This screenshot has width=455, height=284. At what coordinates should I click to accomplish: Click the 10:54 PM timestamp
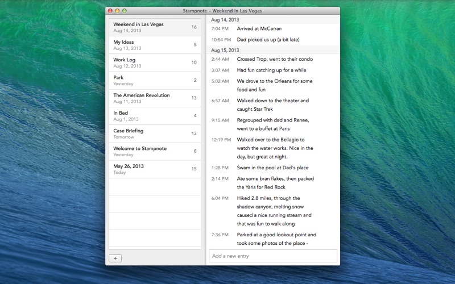pos(221,39)
